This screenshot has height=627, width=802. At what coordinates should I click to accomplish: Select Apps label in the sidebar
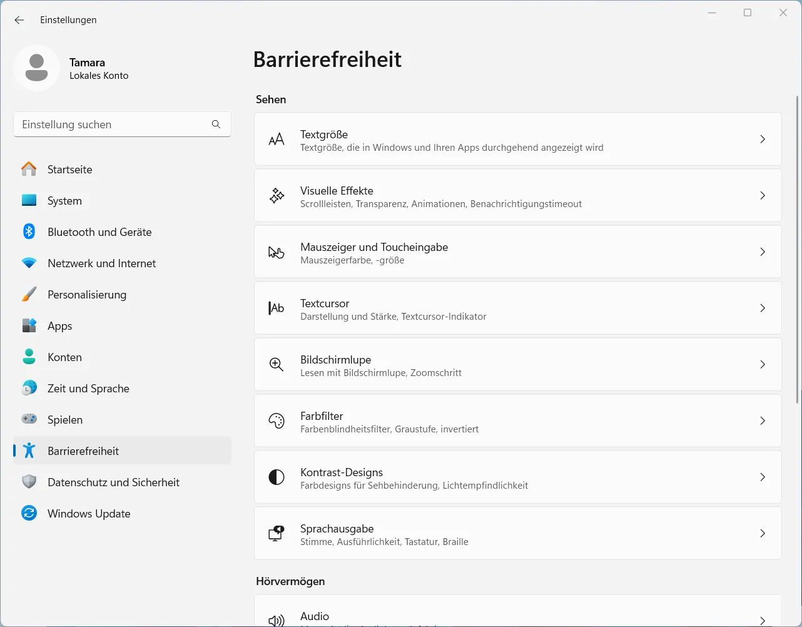click(x=60, y=326)
